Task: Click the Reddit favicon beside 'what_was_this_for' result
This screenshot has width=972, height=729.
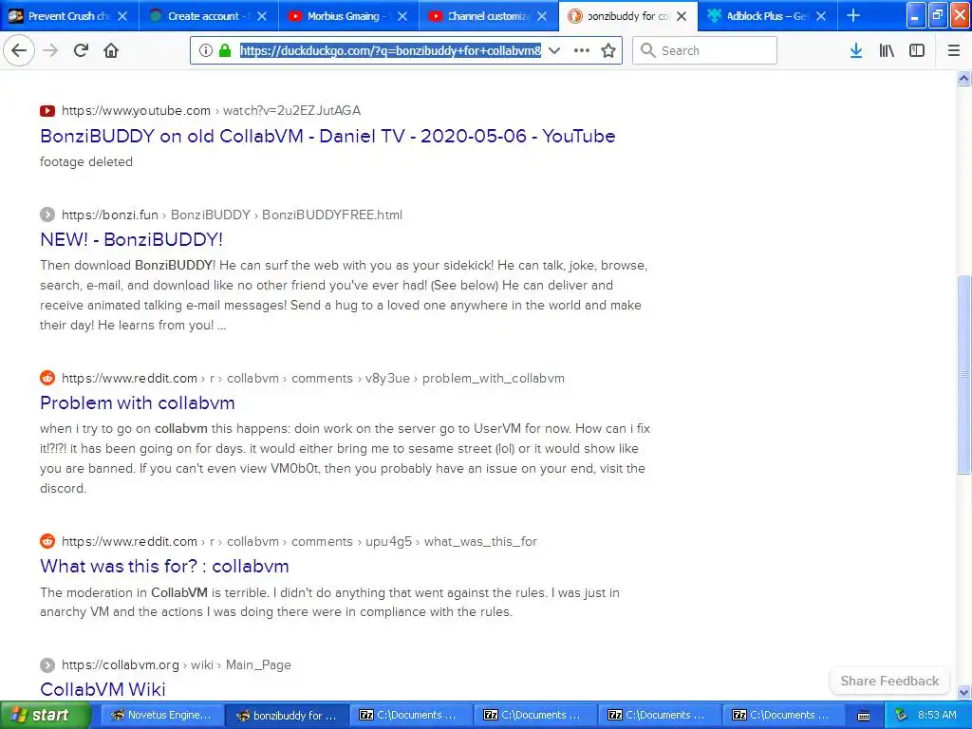Action: (47, 541)
